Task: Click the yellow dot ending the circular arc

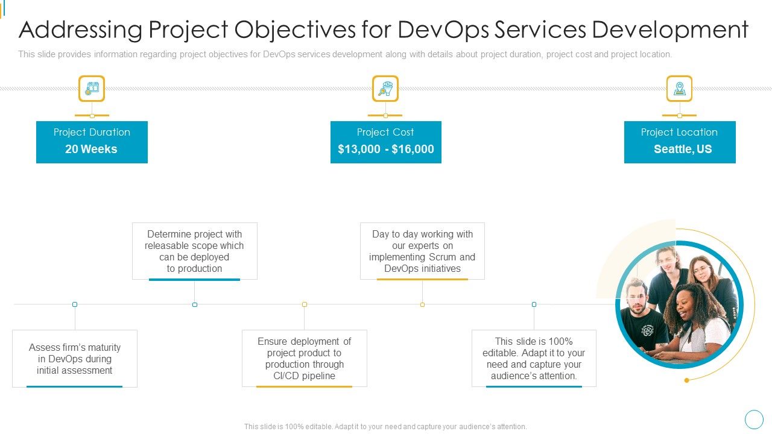Action: point(685,380)
